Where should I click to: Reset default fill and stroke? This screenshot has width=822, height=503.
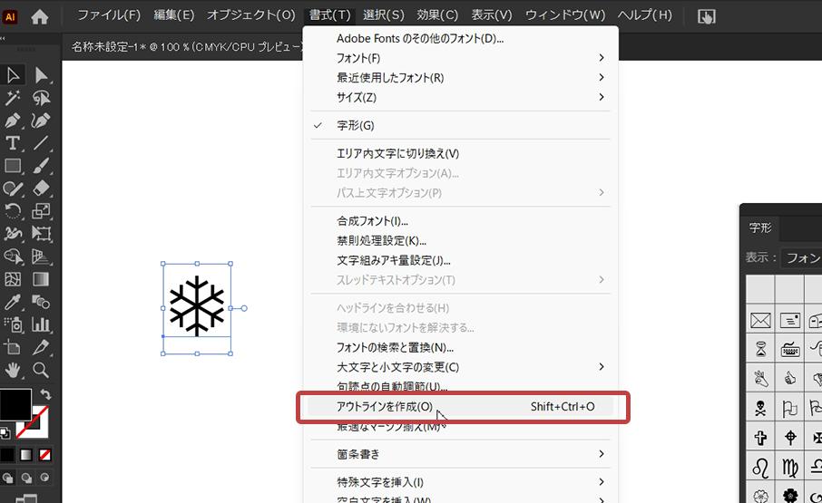point(5,433)
